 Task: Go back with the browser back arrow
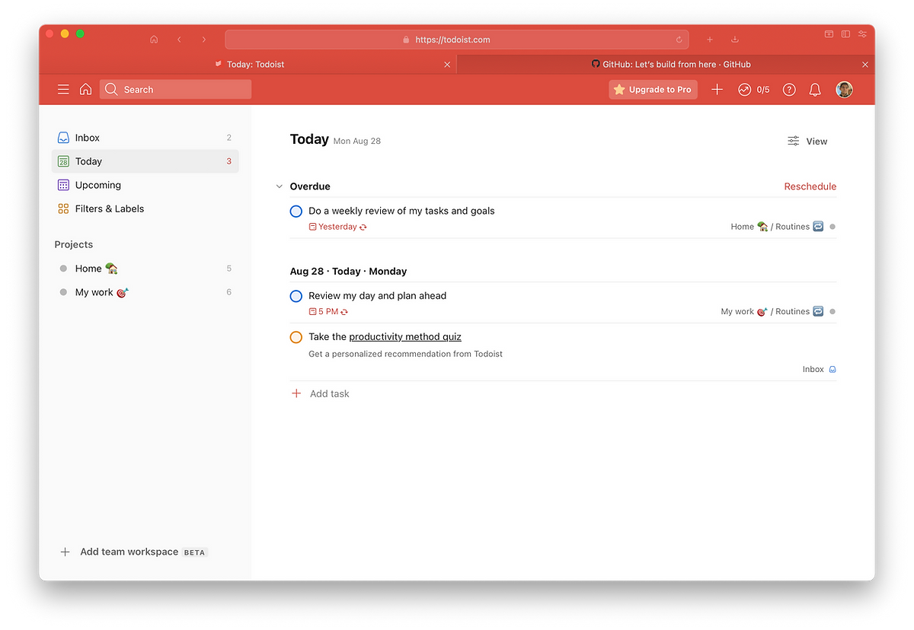[179, 39]
